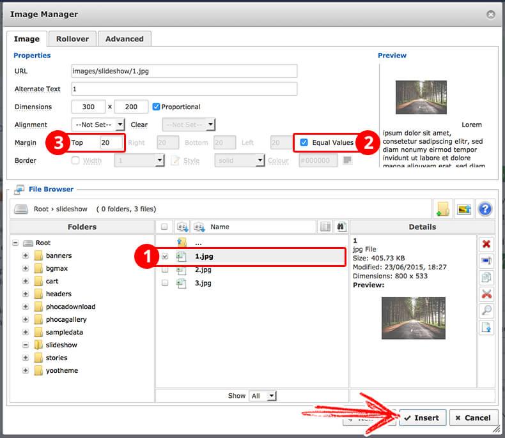Viewport: 505px width, 438px height.
Task: Check the 3.jpg file checkbox
Action: (165, 283)
